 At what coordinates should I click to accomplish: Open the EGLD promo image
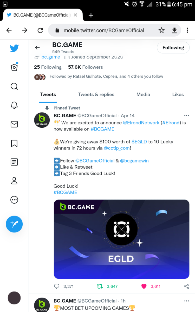tap(121, 239)
